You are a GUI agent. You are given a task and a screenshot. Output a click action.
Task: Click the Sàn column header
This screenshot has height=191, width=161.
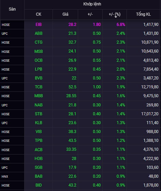pyautogui.click(x=12, y=9)
